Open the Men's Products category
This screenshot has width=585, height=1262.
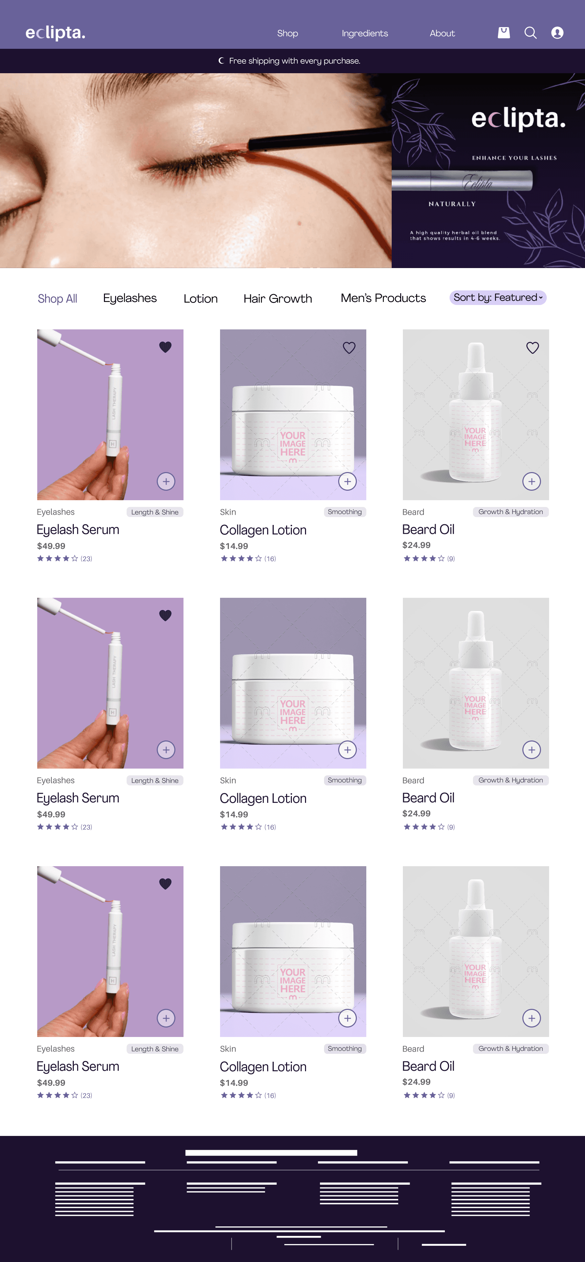[x=383, y=298]
